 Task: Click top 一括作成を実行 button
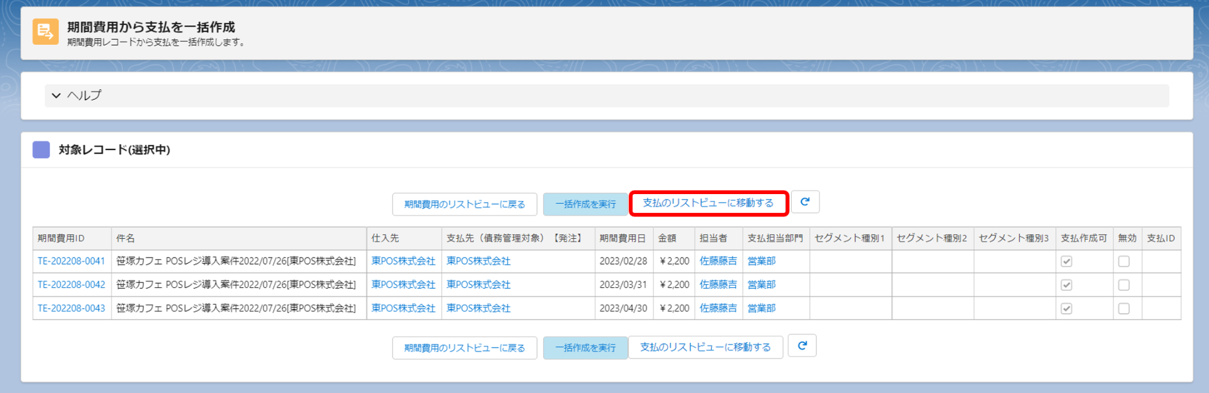click(x=585, y=204)
